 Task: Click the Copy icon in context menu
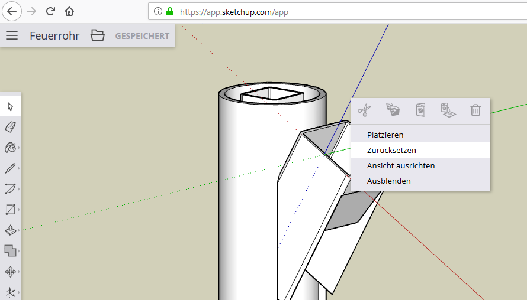(393, 110)
